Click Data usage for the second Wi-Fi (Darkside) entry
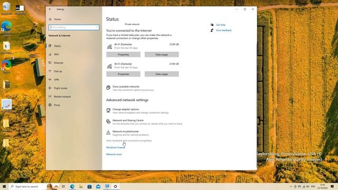 pos(162,74)
